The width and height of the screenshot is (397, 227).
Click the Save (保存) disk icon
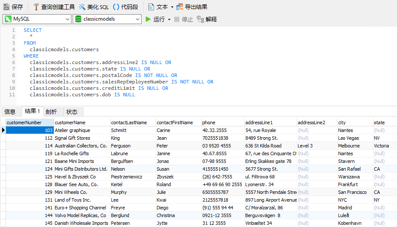click(x=6, y=7)
